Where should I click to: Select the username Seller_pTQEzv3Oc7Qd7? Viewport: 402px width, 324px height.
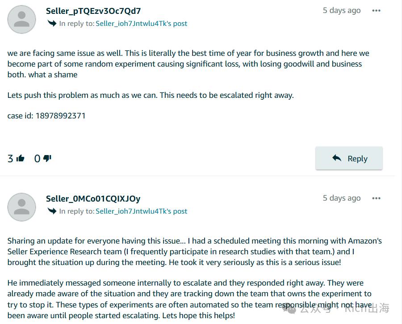pos(93,11)
